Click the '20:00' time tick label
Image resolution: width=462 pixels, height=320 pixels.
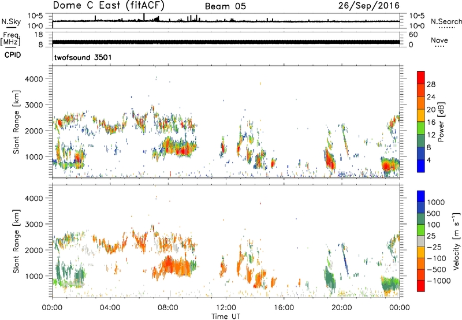tap(341, 308)
